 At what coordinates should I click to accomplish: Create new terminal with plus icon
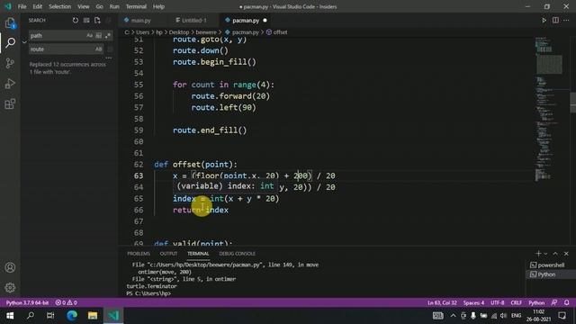tap(538, 254)
